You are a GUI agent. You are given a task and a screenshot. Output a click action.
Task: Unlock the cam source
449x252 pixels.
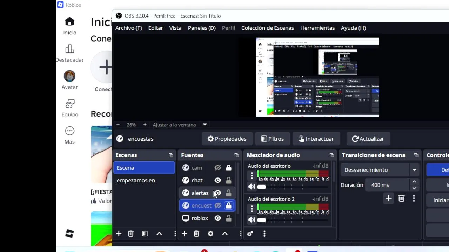coord(229,168)
